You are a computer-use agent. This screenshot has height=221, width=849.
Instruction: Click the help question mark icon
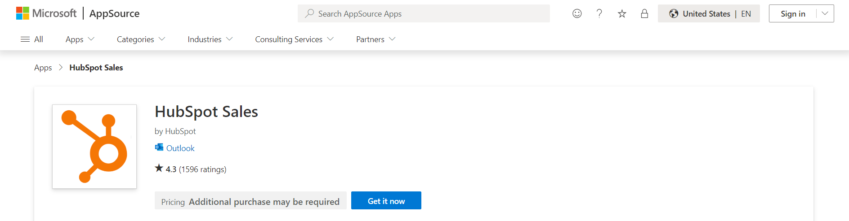599,13
